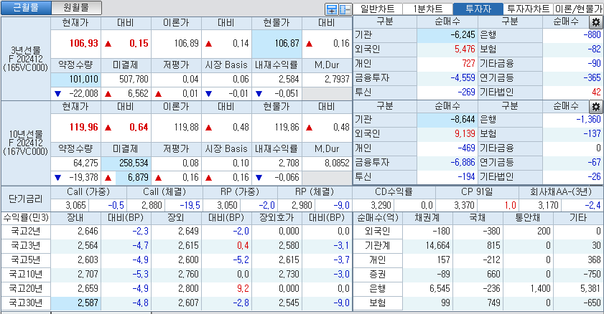Click 보험 기타 value -650
604x314 pixels.
point(578,303)
